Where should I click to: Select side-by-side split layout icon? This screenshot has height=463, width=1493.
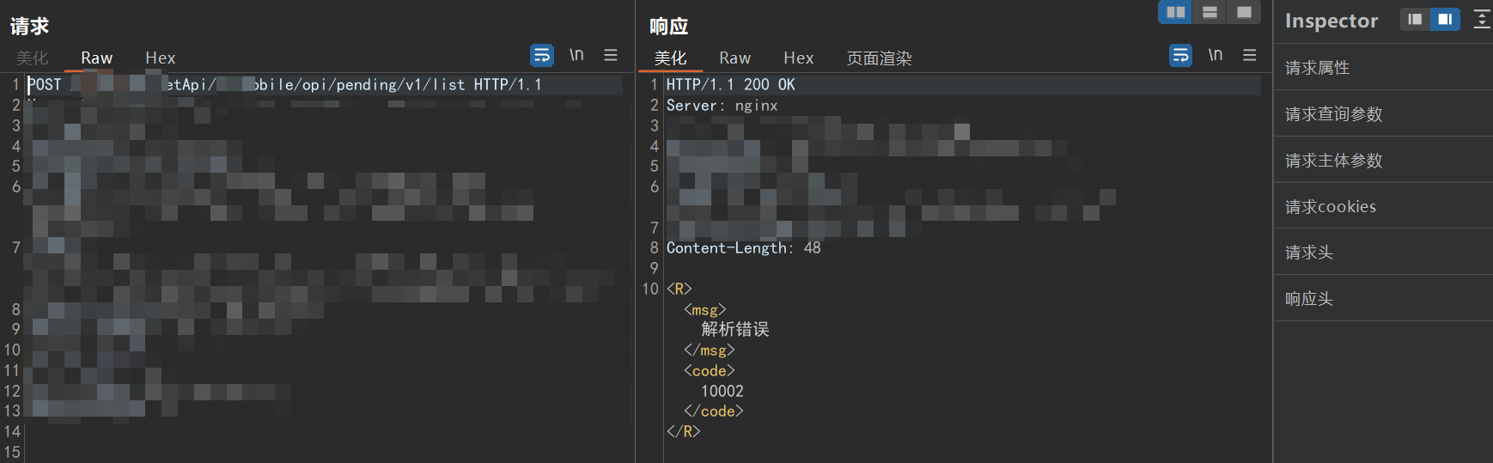point(1175,12)
